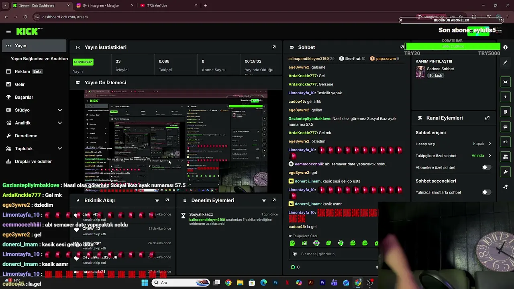Click the Turkish language tag
Screen dimensions: 514x289
pyautogui.click(x=435, y=75)
